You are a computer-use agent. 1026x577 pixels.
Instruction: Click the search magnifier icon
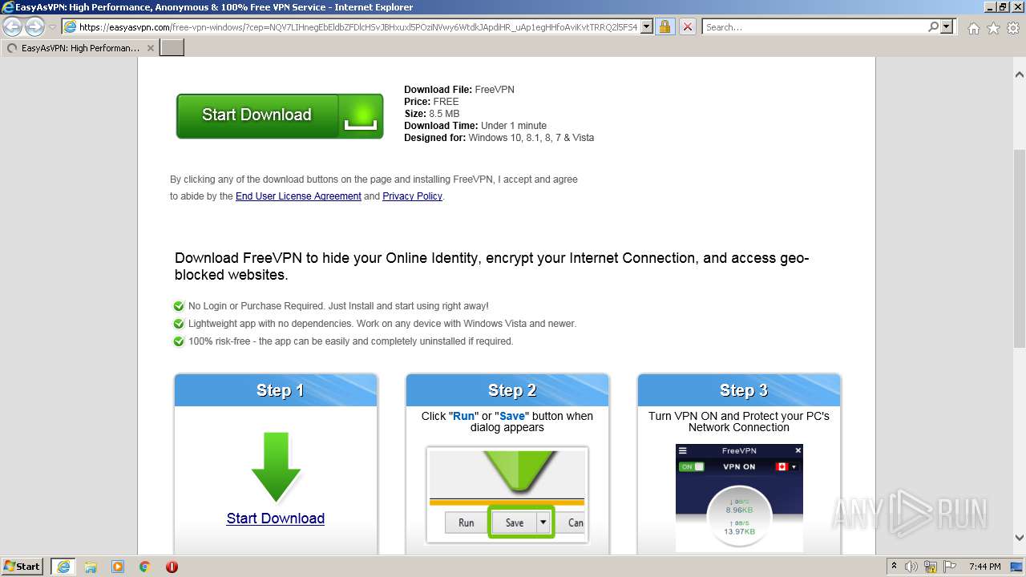pyautogui.click(x=933, y=26)
